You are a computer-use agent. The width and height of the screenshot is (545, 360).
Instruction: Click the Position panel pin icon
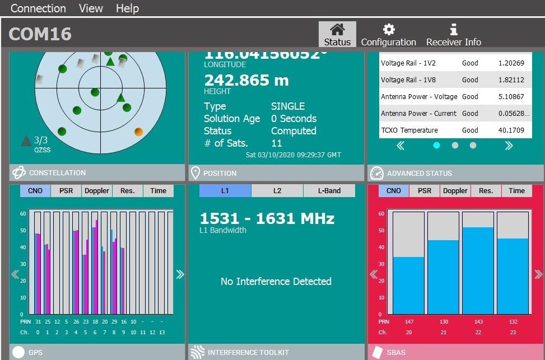coord(195,173)
